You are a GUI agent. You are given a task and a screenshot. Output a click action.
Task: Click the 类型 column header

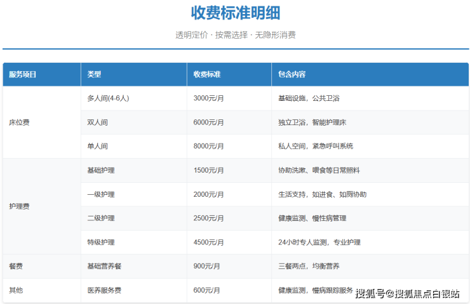(x=94, y=74)
